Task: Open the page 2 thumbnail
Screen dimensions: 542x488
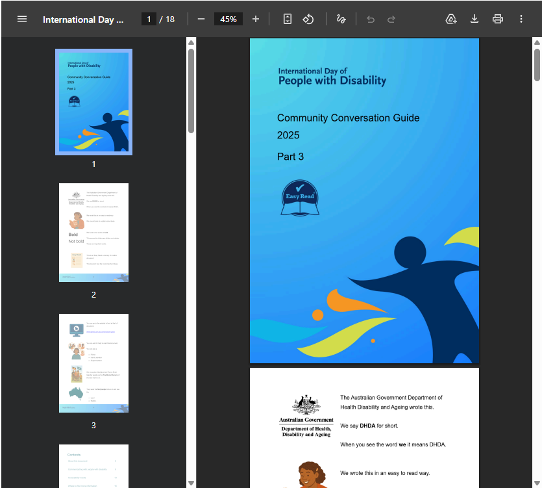Action: pos(93,233)
